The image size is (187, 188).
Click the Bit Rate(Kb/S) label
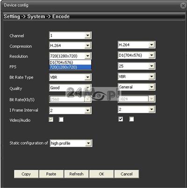22,100
